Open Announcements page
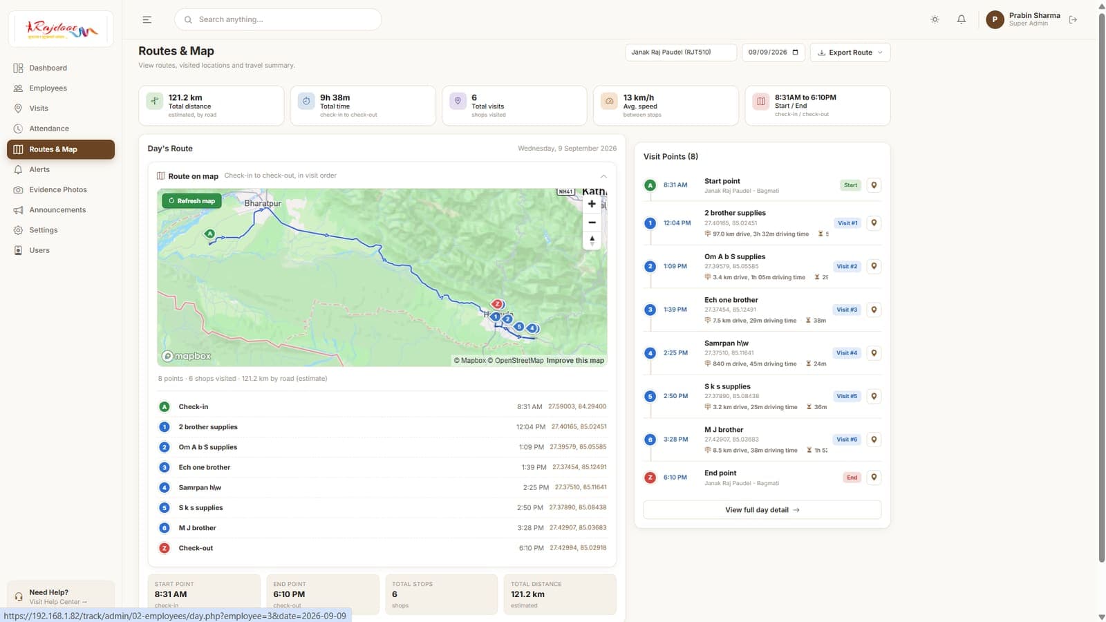Image resolution: width=1106 pixels, height=622 pixels. point(61,210)
